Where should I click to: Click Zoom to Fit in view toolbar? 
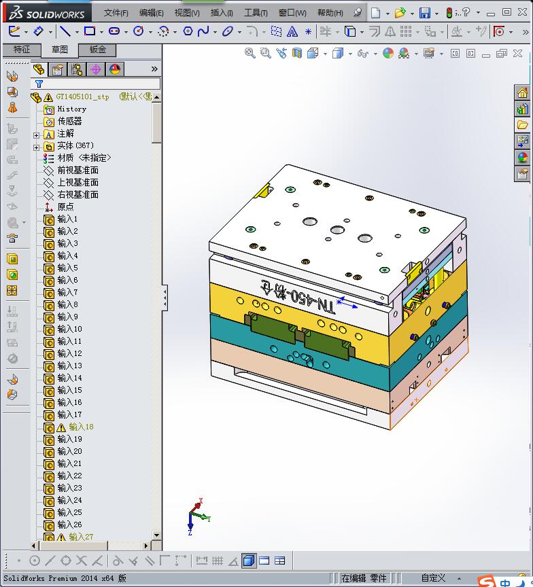(x=250, y=53)
